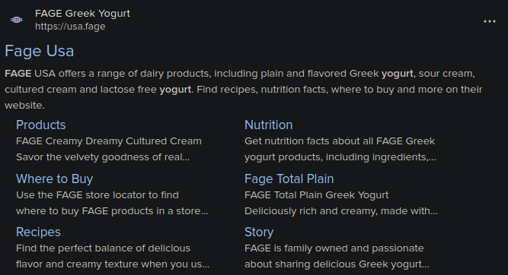Open the three-dot result options menu
This screenshot has height=275, width=508.
pos(489,21)
